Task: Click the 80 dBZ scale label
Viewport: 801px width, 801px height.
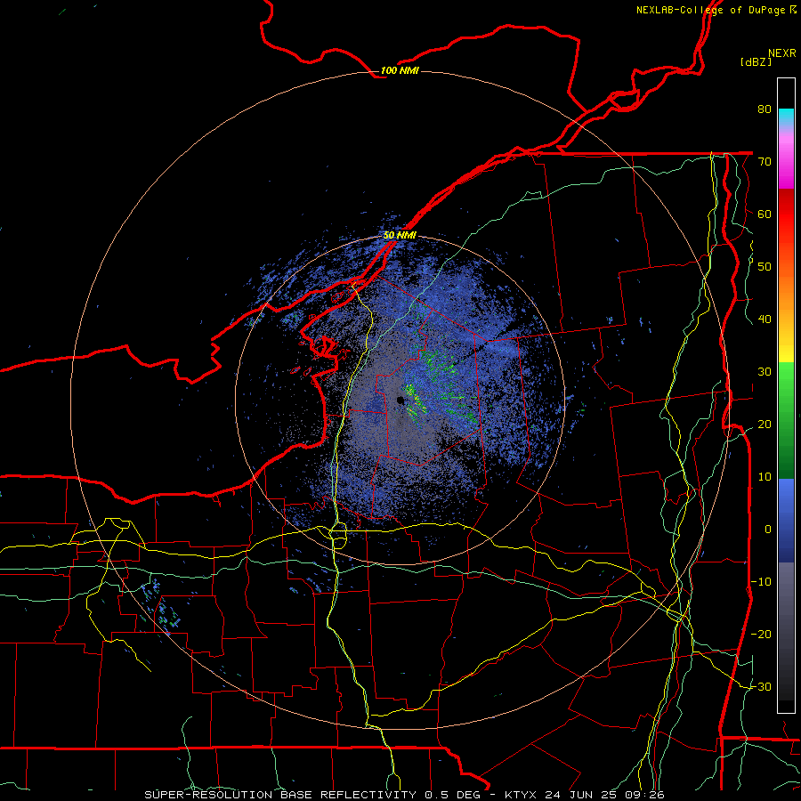Action: point(765,109)
